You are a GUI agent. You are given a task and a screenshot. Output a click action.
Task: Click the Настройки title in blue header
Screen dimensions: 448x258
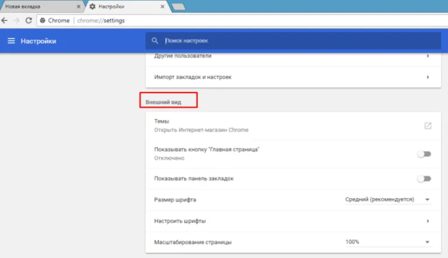tap(38, 41)
